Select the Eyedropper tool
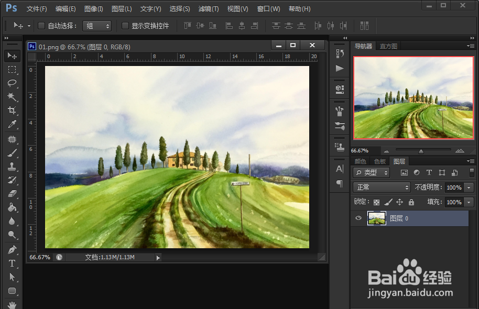 click(x=12, y=124)
